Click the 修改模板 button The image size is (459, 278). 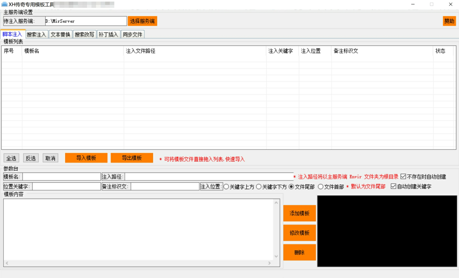(299, 233)
